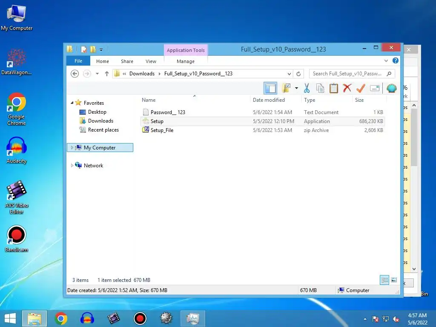Refresh the folder view

[298, 74]
